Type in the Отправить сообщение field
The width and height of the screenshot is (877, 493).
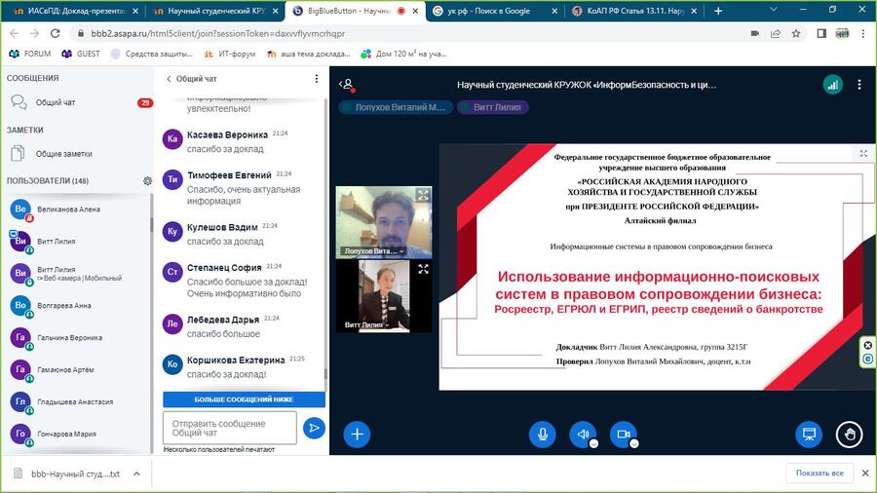pyautogui.click(x=230, y=428)
